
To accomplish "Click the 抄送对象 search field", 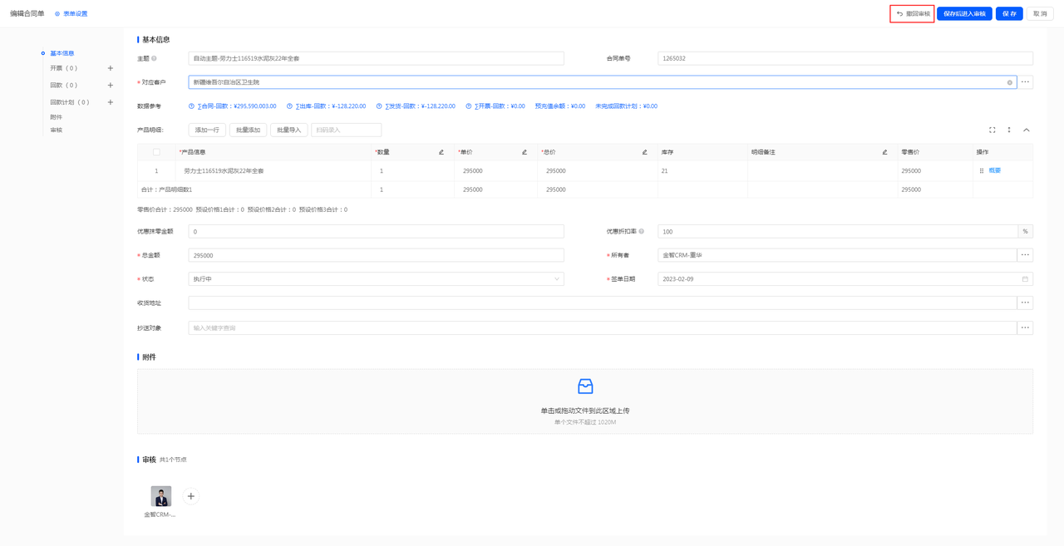I will point(603,327).
